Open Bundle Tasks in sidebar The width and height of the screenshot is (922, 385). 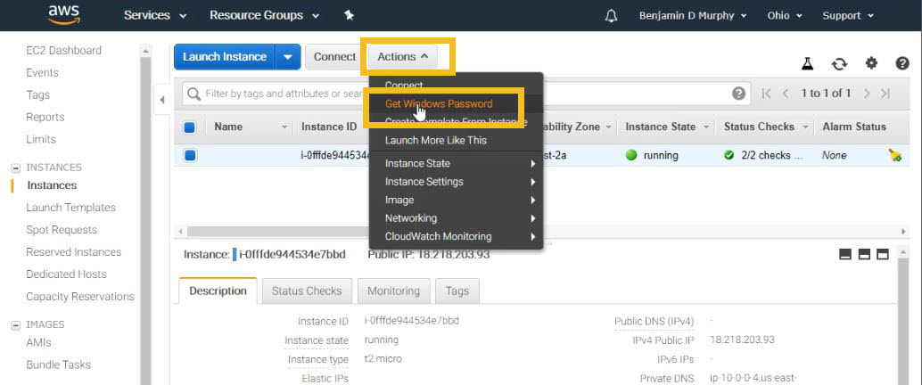(x=58, y=365)
